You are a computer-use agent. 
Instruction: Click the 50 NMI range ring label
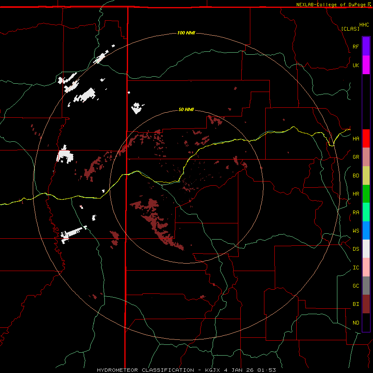(186, 109)
